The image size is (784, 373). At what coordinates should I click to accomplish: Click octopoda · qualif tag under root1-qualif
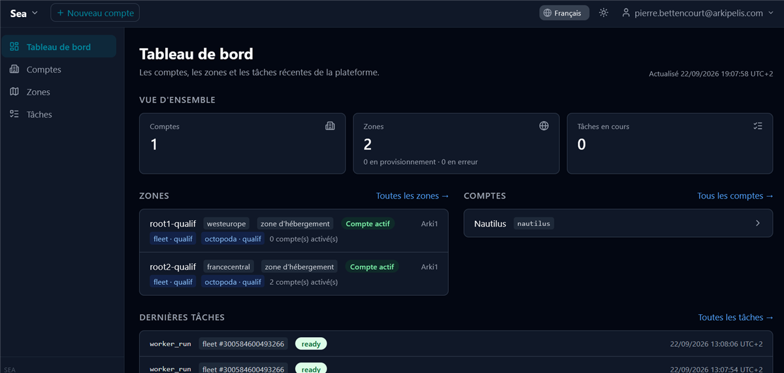pos(233,239)
